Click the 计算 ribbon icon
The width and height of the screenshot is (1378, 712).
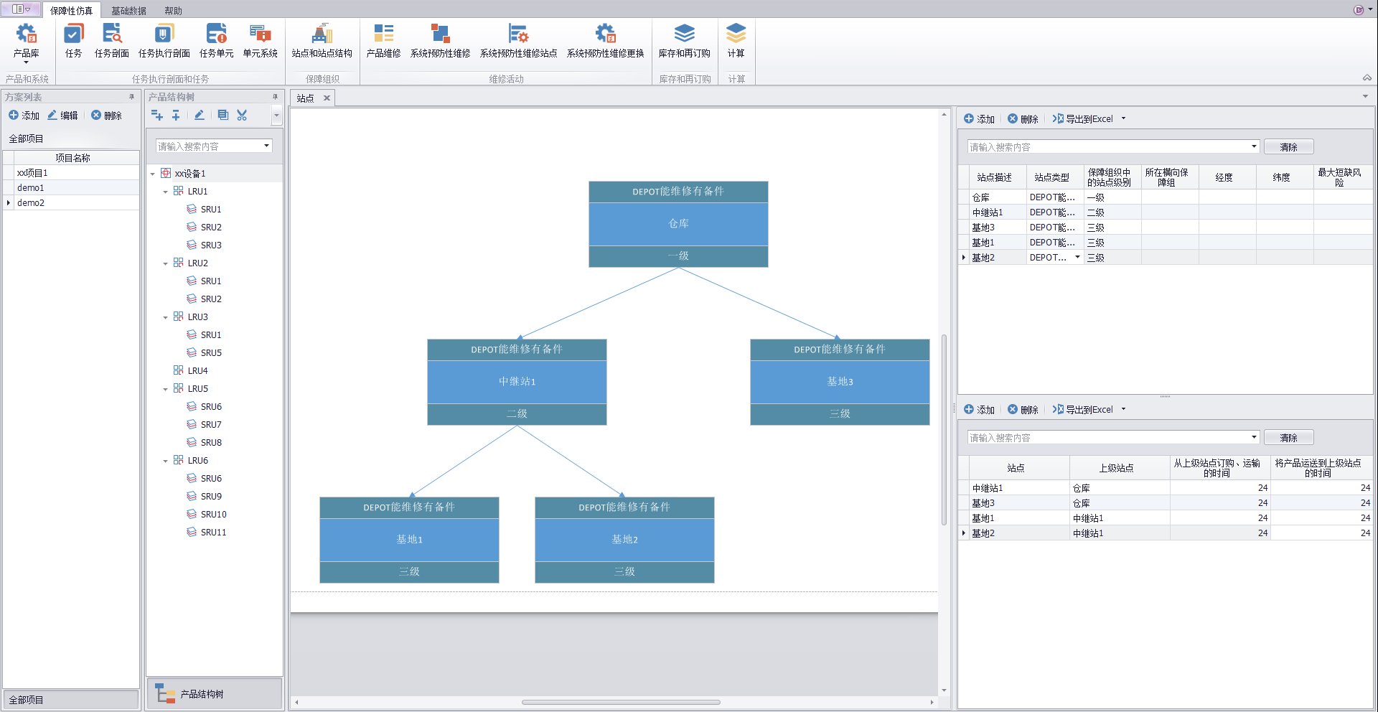pyautogui.click(x=736, y=42)
